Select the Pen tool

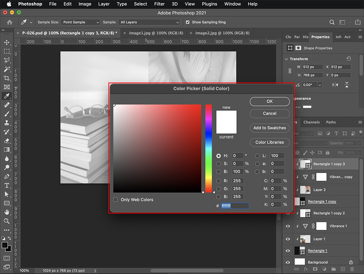tap(7, 176)
